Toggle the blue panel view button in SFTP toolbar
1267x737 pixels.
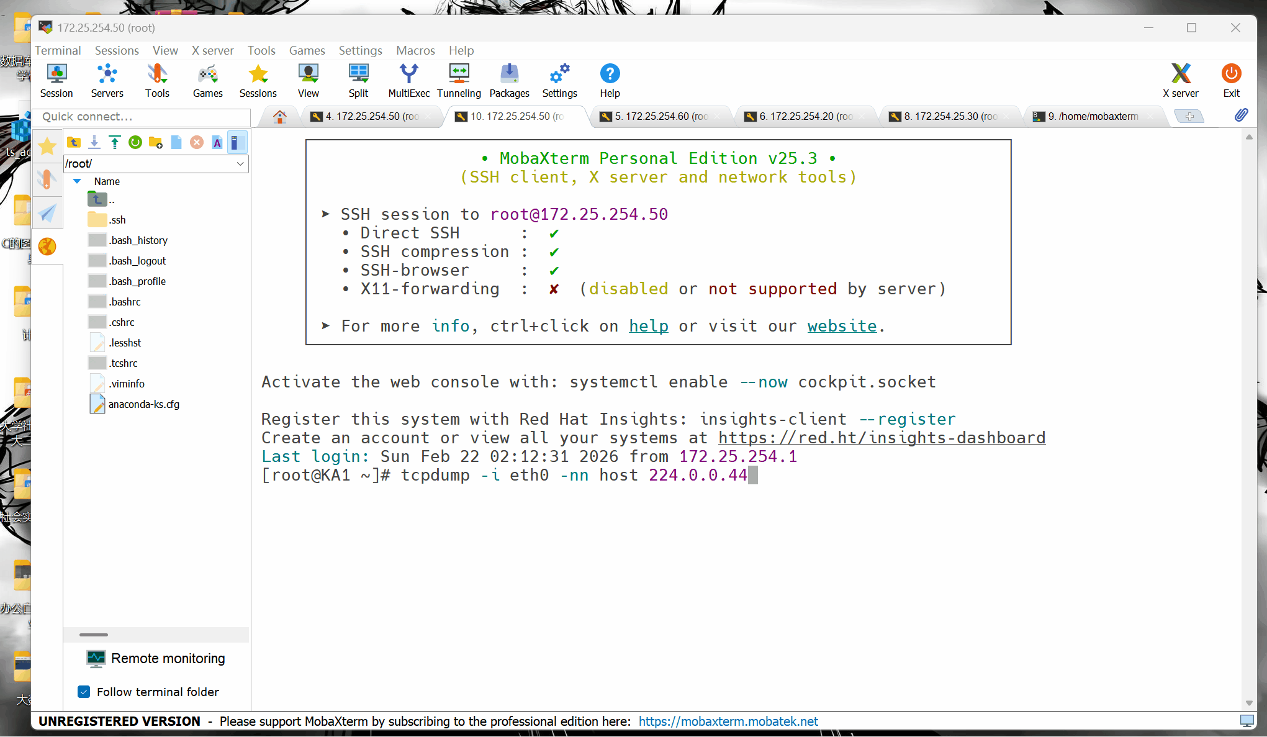[237, 143]
